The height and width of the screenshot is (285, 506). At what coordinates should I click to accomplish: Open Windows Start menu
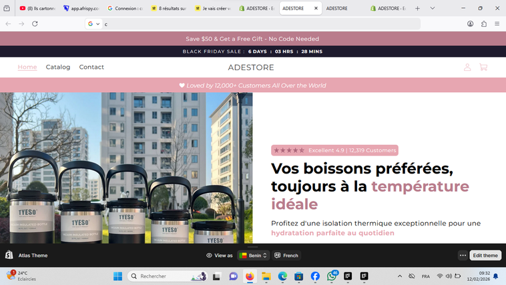(117, 276)
